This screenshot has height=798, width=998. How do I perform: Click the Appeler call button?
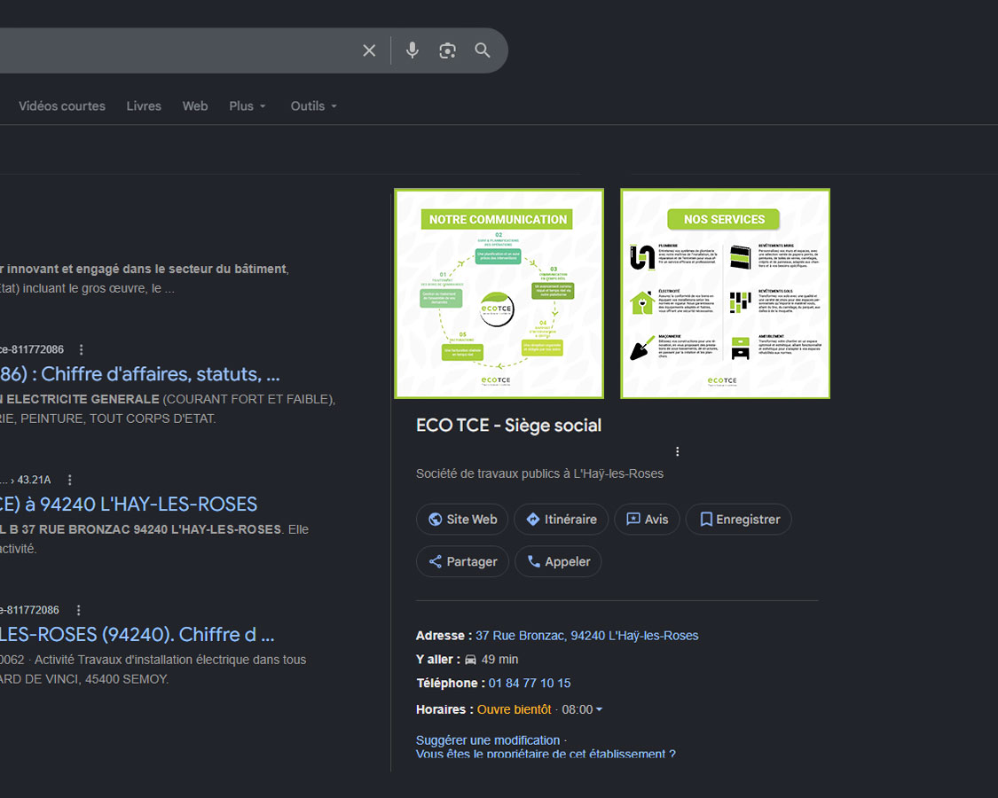(558, 561)
